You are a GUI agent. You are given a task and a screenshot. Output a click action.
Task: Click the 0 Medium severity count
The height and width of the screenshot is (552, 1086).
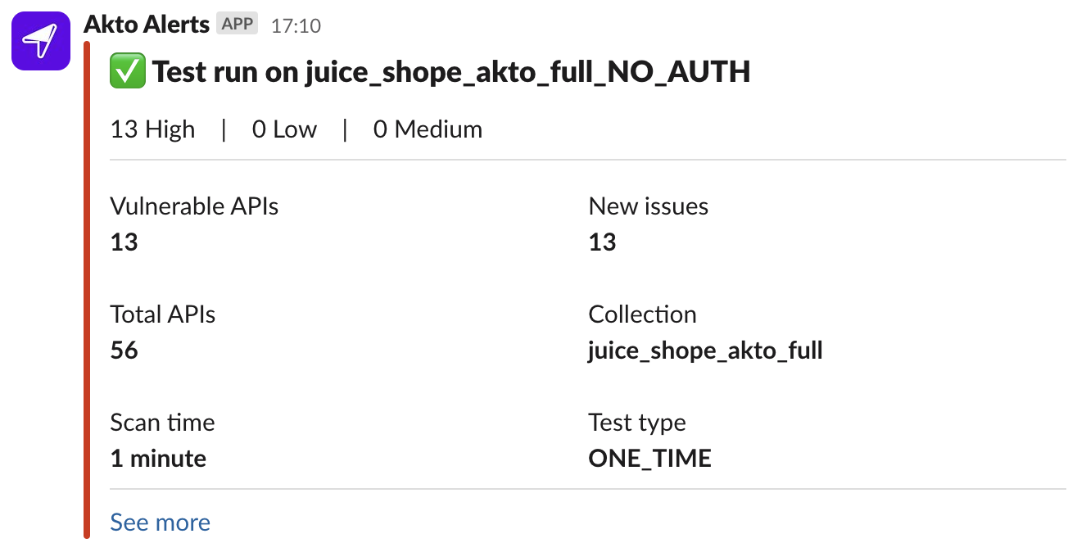[x=428, y=129]
